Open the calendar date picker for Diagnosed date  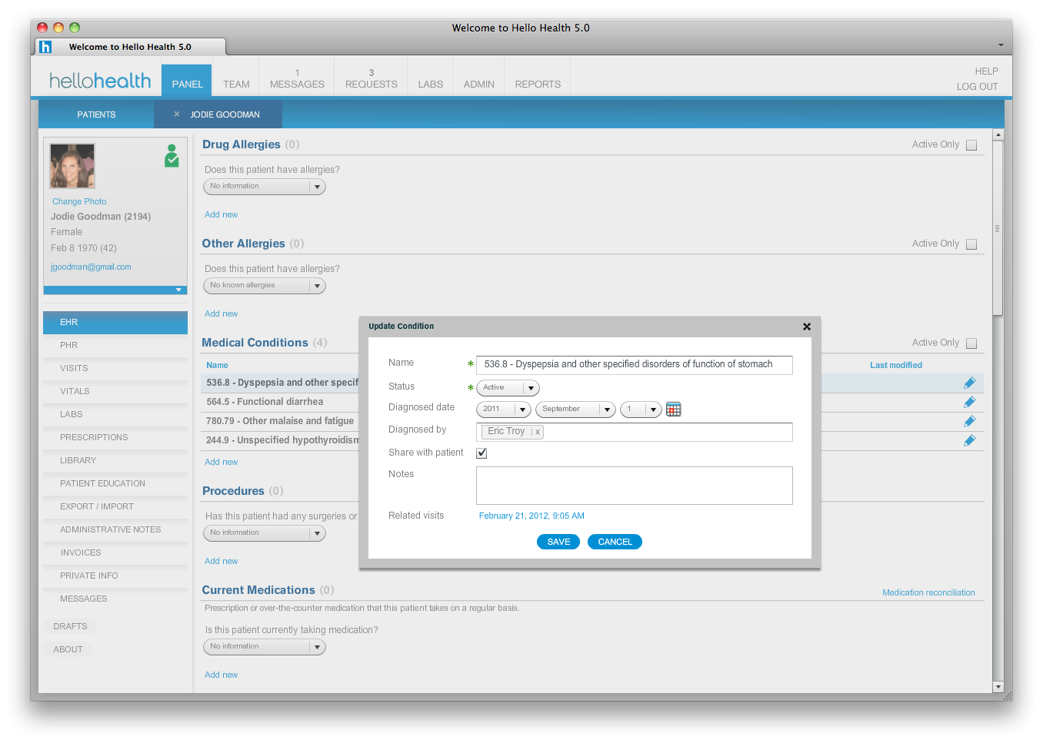(x=674, y=409)
